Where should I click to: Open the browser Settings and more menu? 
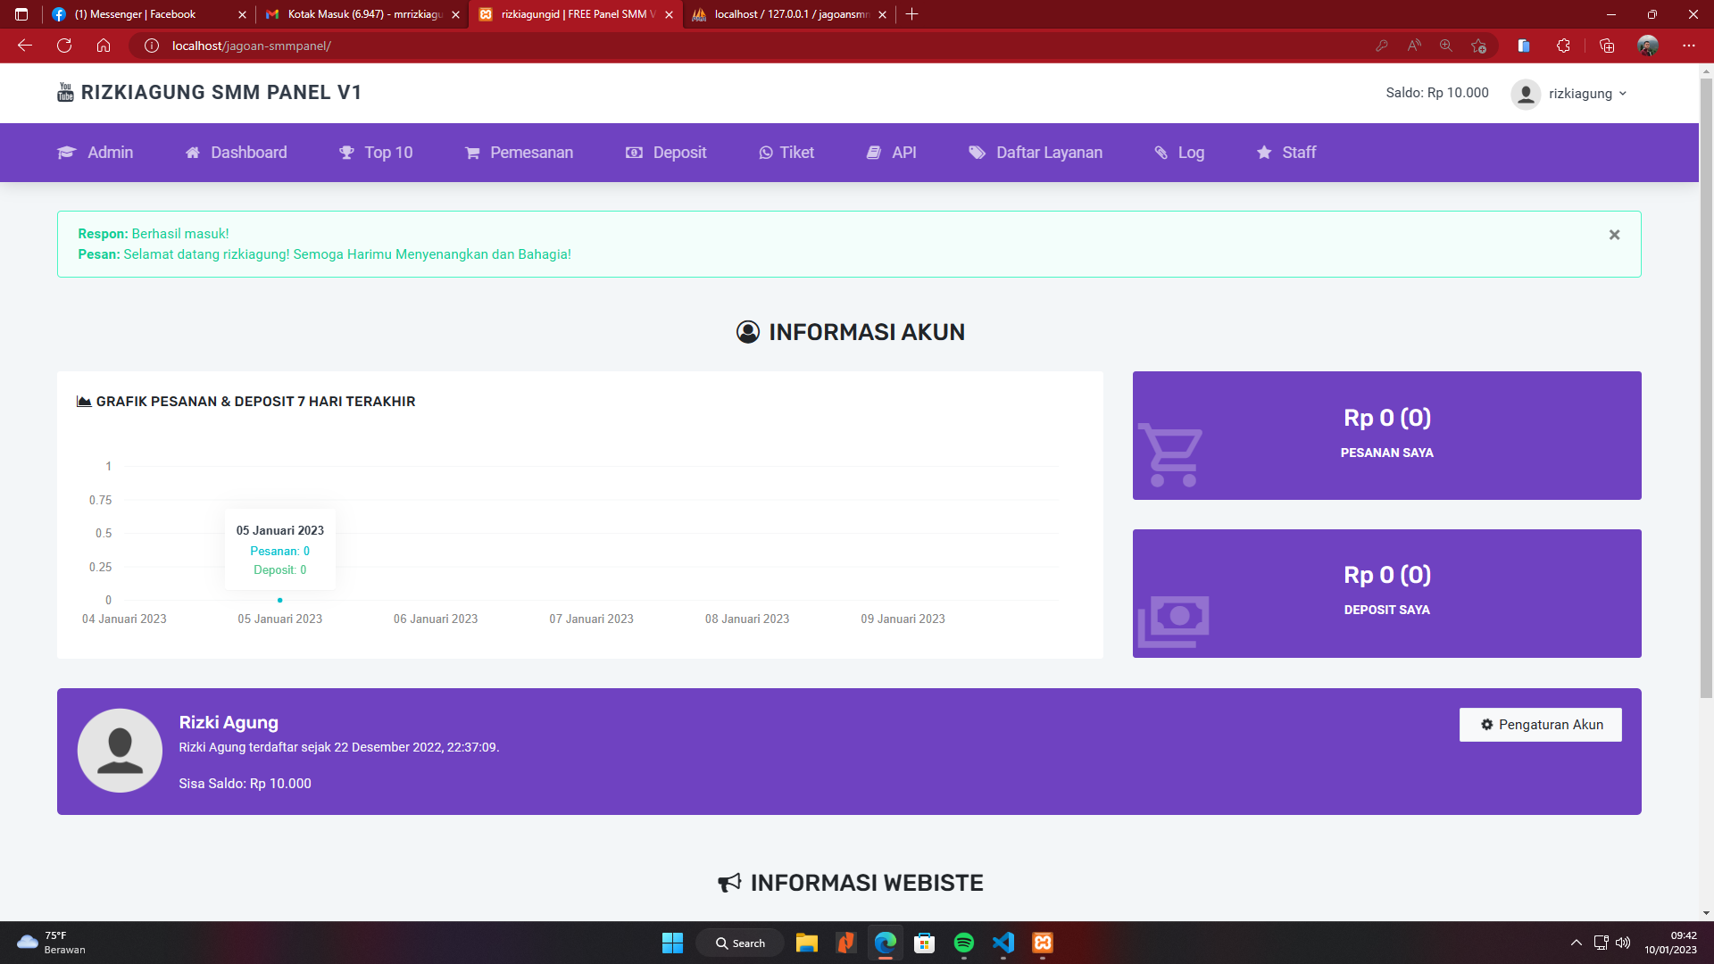1689,46
